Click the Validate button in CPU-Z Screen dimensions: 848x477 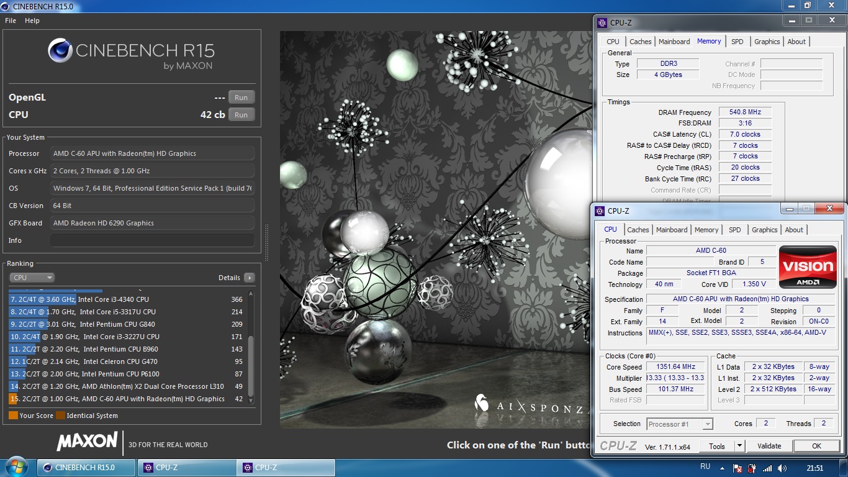point(769,446)
